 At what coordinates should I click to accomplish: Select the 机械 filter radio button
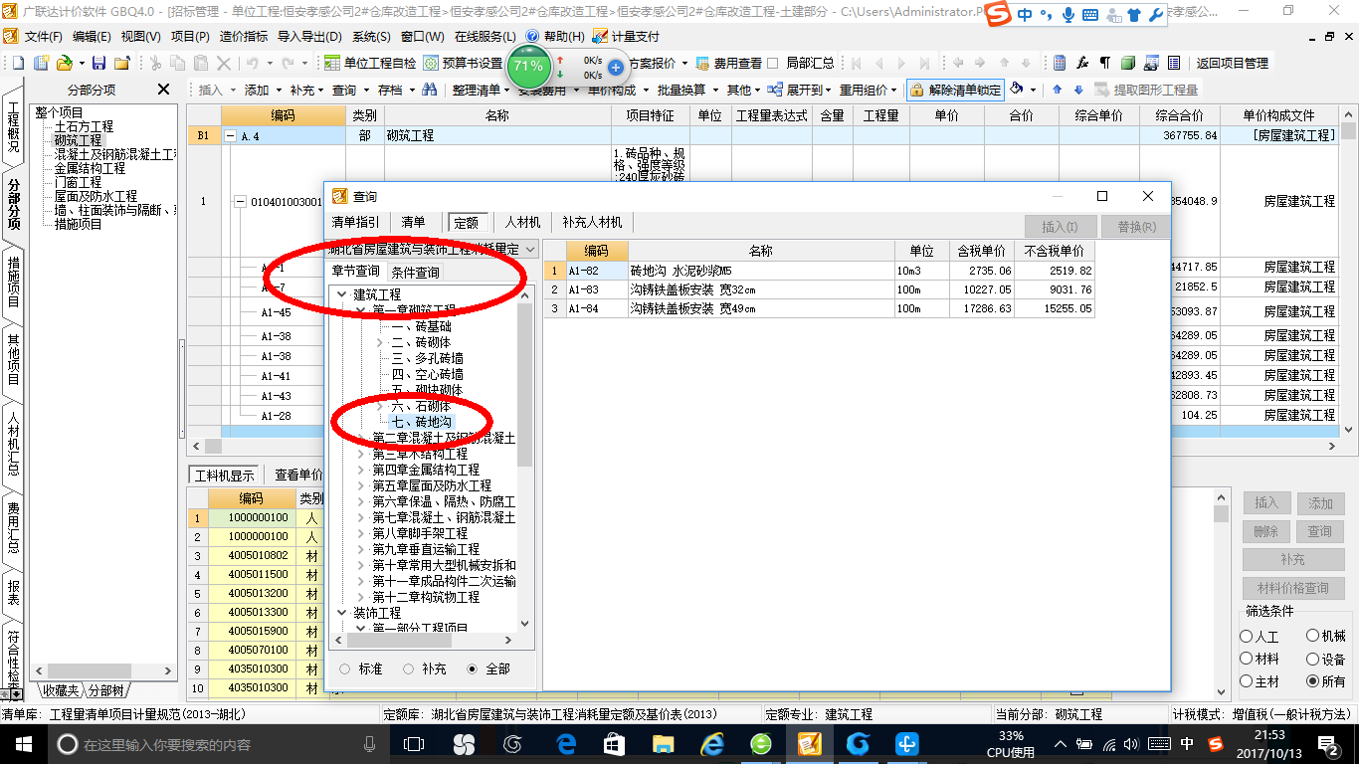(x=1313, y=636)
